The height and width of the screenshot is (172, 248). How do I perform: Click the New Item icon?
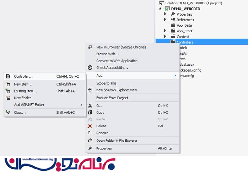(8, 84)
